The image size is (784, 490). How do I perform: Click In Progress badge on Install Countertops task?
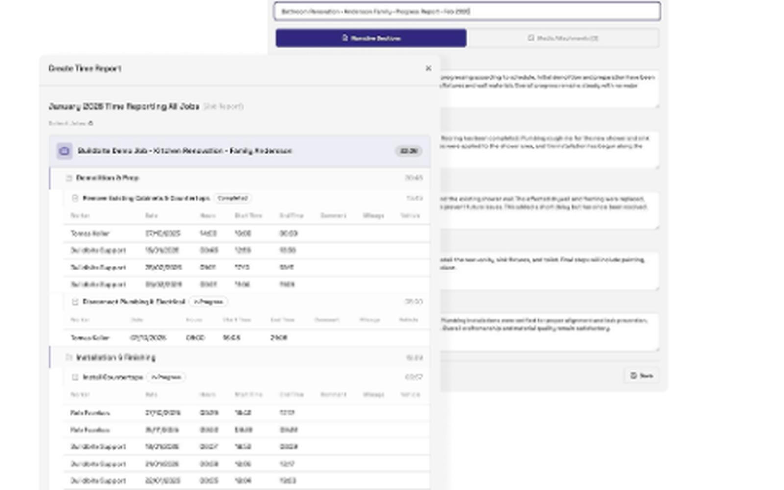pos(167,377)
